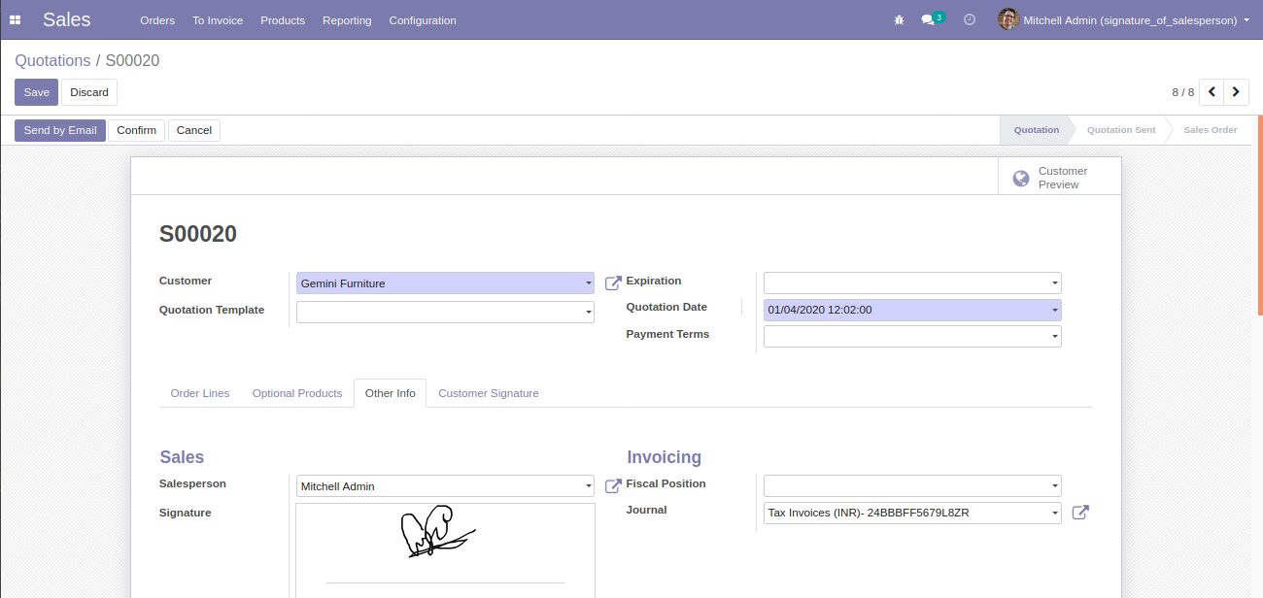Click the Confirm button
The height and width of the screenshot is (598, 1263).
point(136,130)
